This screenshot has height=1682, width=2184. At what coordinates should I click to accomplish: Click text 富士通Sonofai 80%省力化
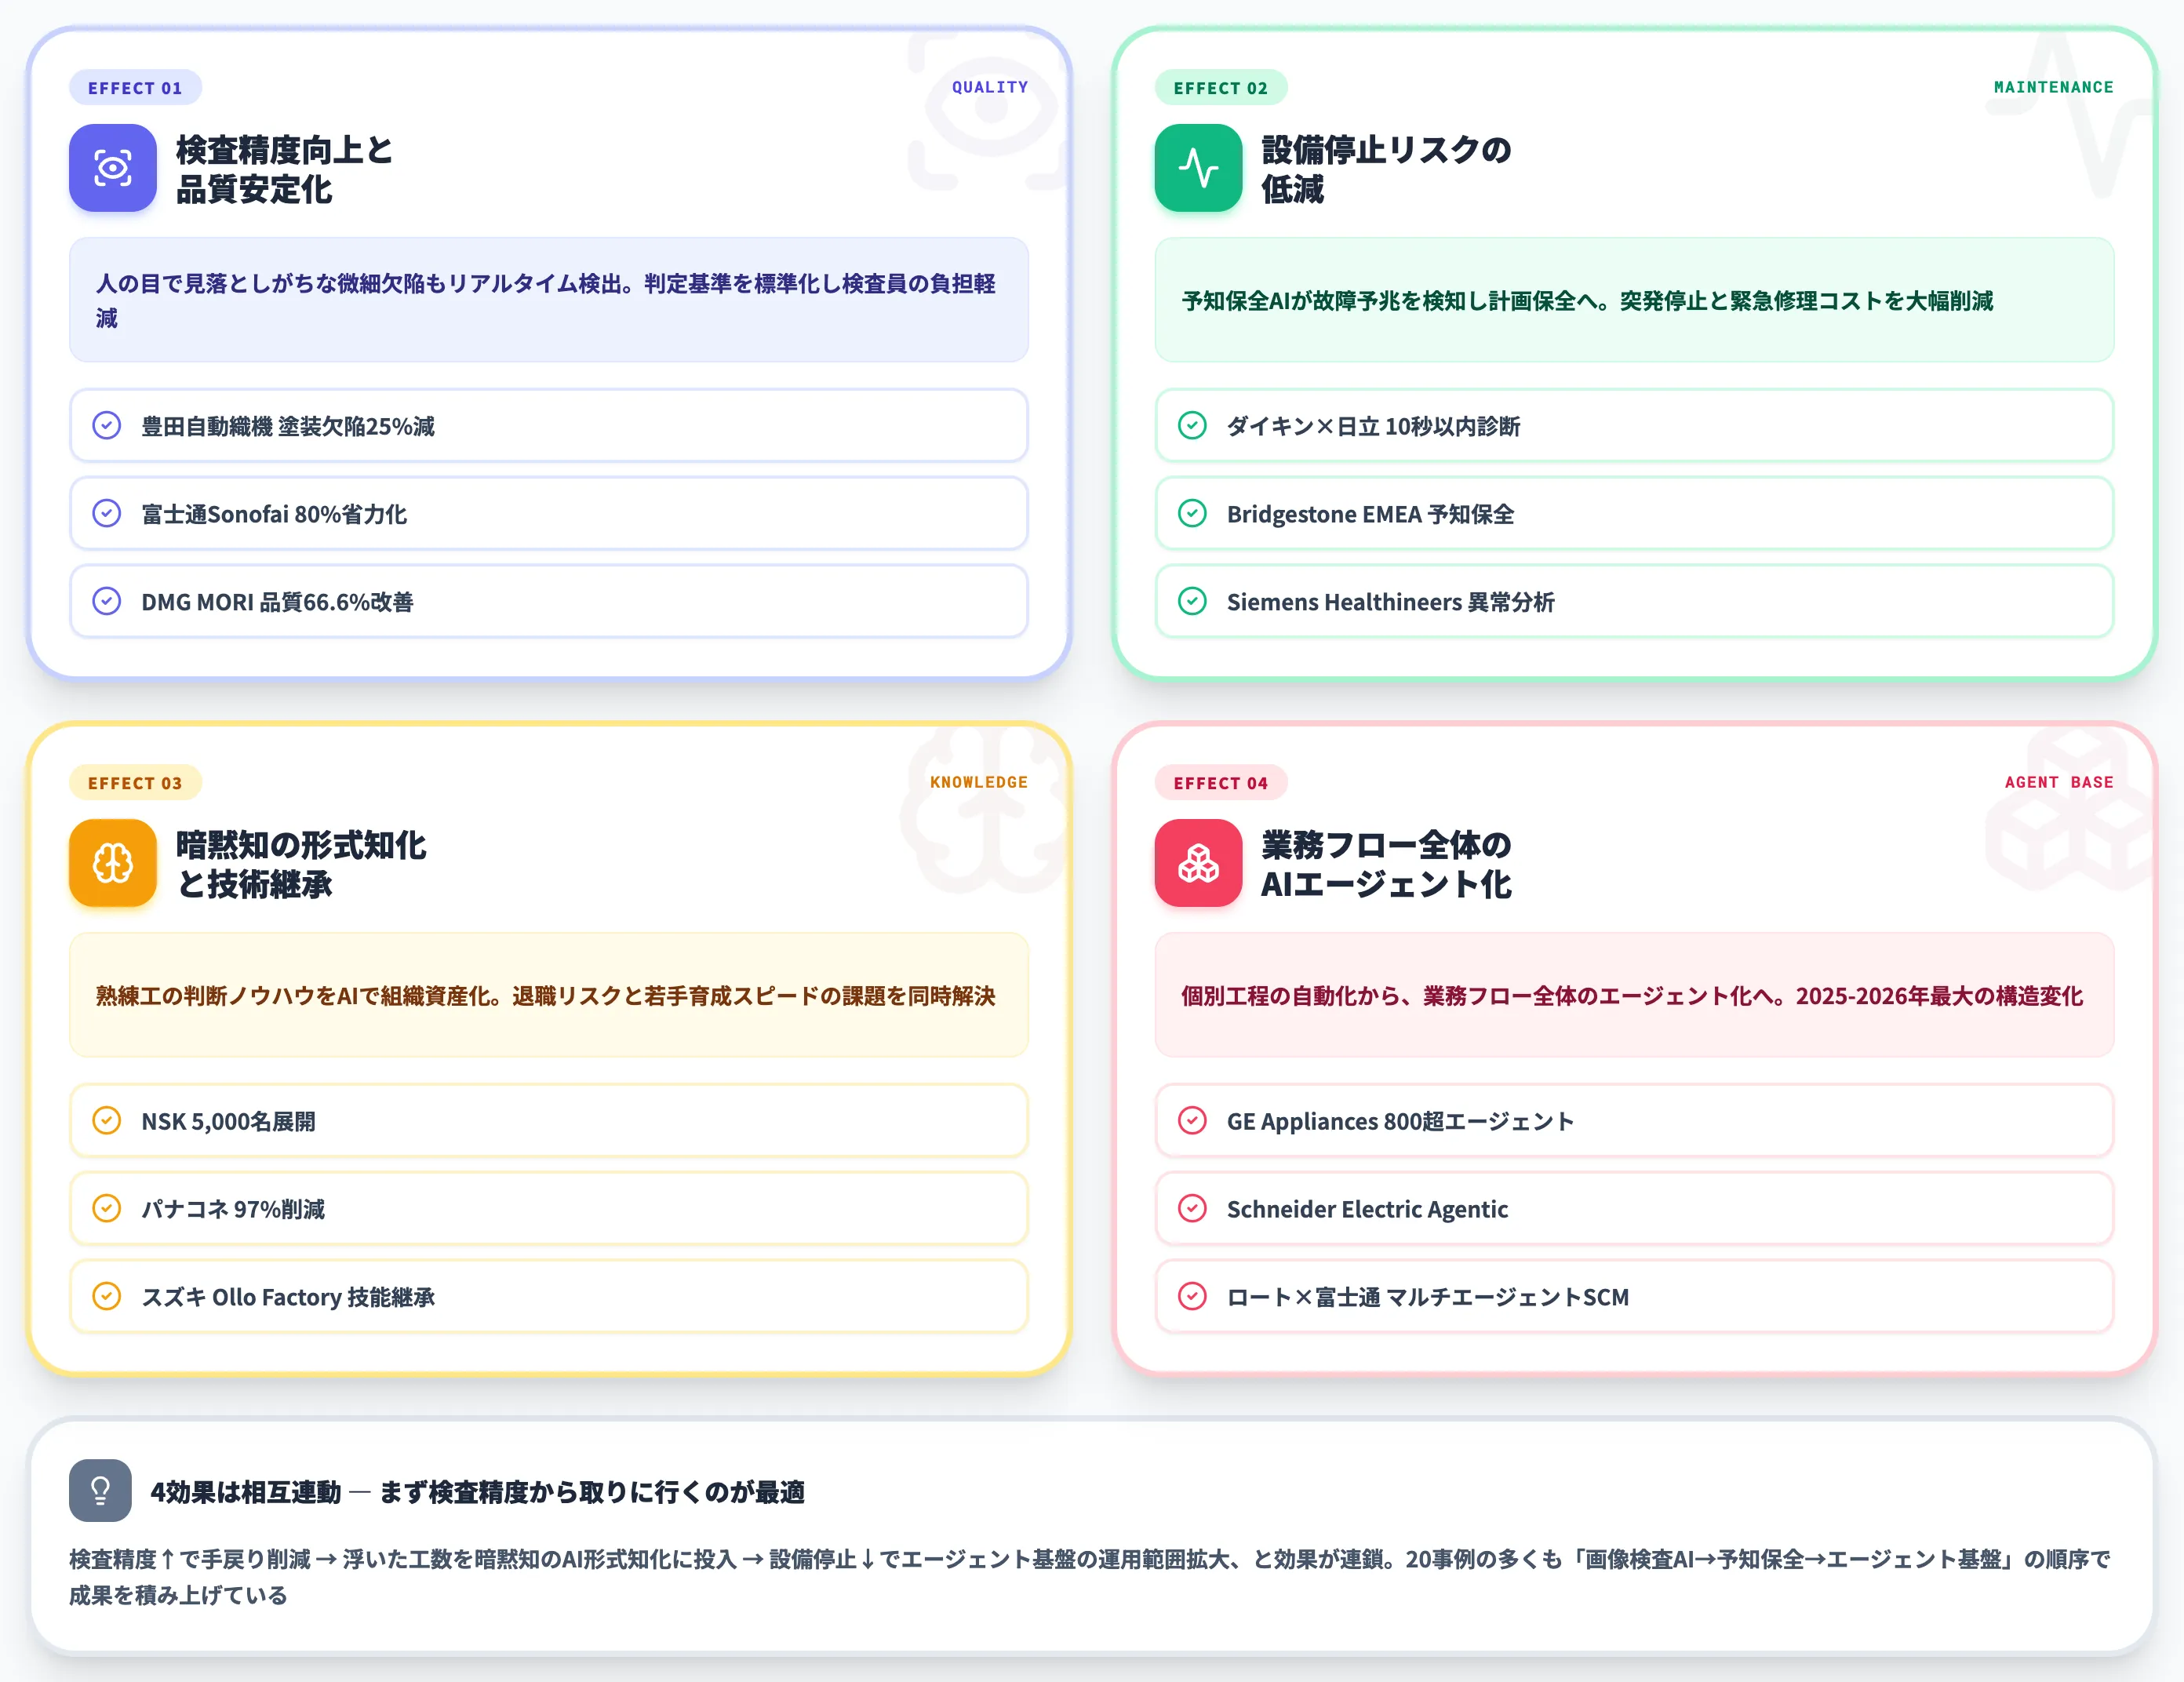point(274,514)
